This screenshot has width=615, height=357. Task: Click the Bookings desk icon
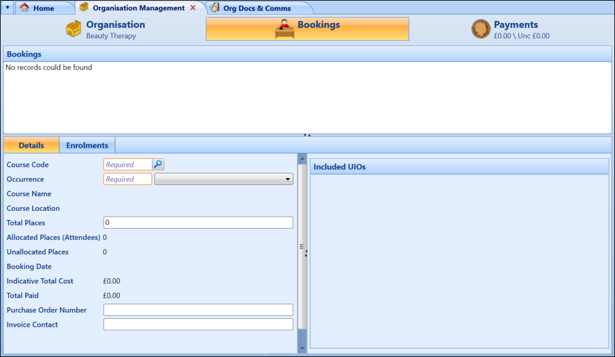tap(284, 28)
